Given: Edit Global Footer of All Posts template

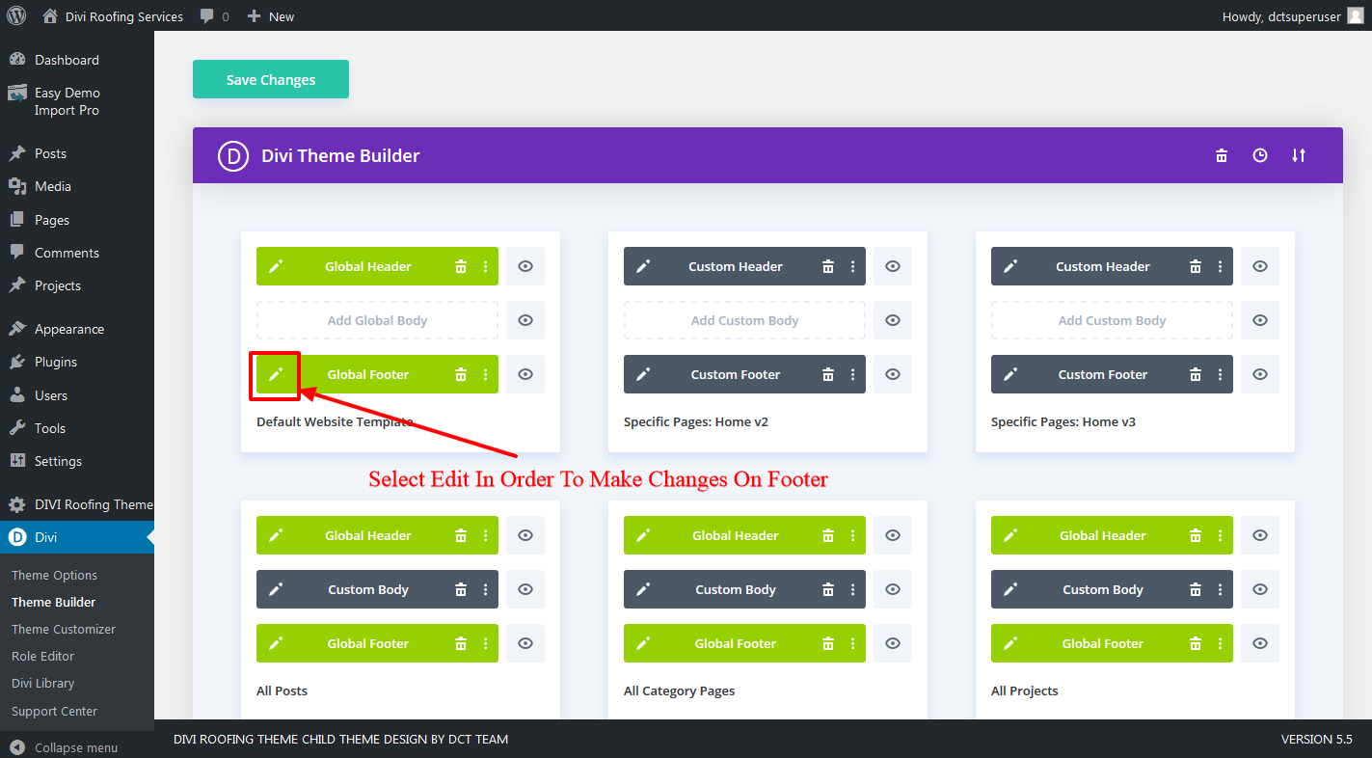Looking at the screenshot, I should tap(276, 643).
